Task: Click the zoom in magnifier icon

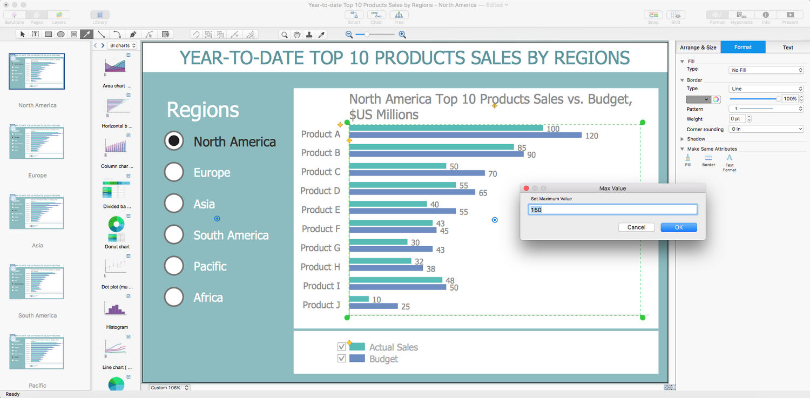Action: (402, 35)
